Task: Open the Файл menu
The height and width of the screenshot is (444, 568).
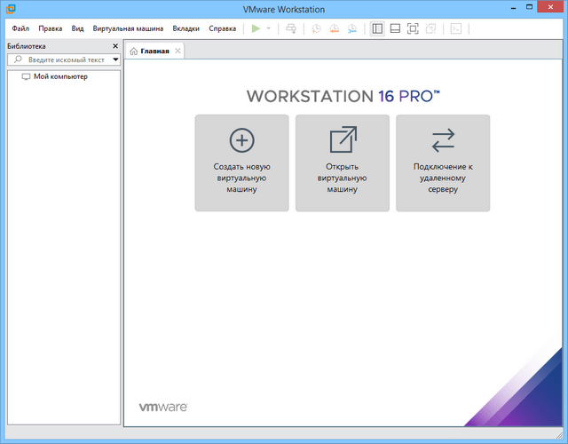Action: coord(20,28)
